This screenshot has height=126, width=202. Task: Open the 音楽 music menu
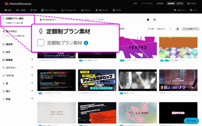33,10
